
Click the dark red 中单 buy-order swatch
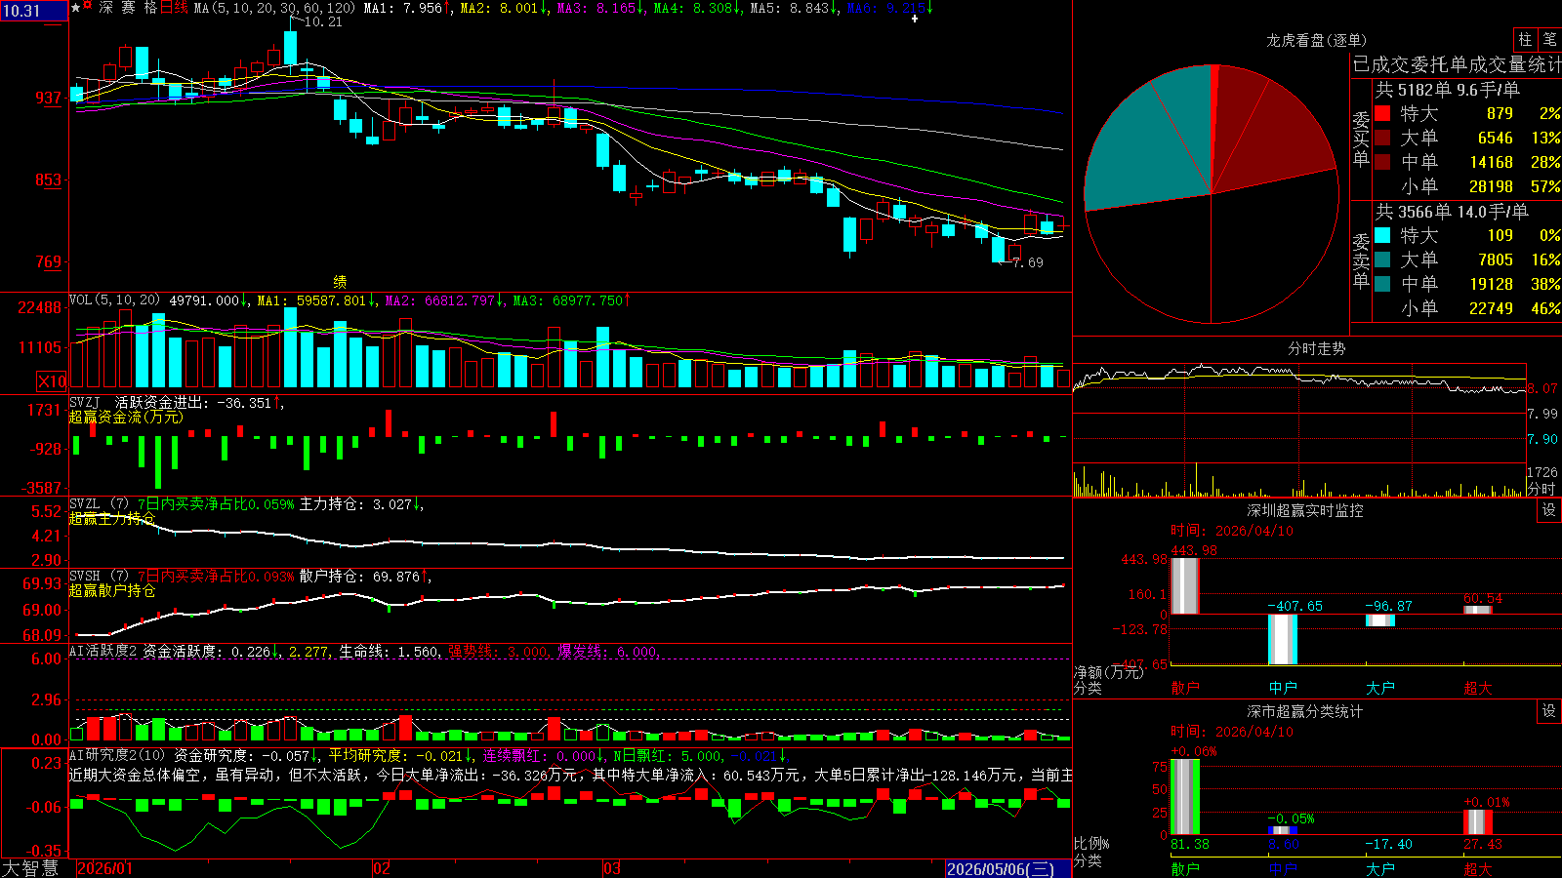click(x=1382, y=162)
